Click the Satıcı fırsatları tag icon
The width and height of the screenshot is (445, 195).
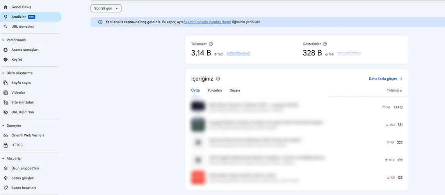click(x=5, y=188)
